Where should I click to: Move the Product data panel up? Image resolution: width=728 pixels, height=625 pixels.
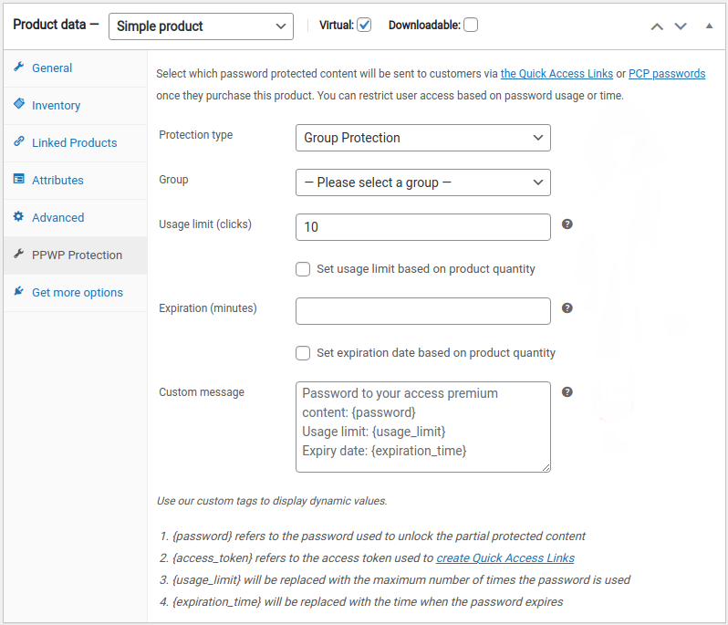coord(657,26)
